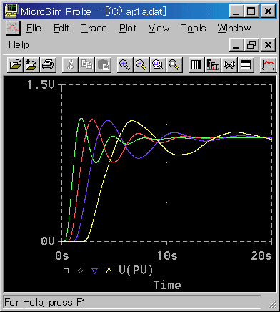Select the yellow triangle trace legend marker
280x312 pixels.
click(x=109, y=270)
